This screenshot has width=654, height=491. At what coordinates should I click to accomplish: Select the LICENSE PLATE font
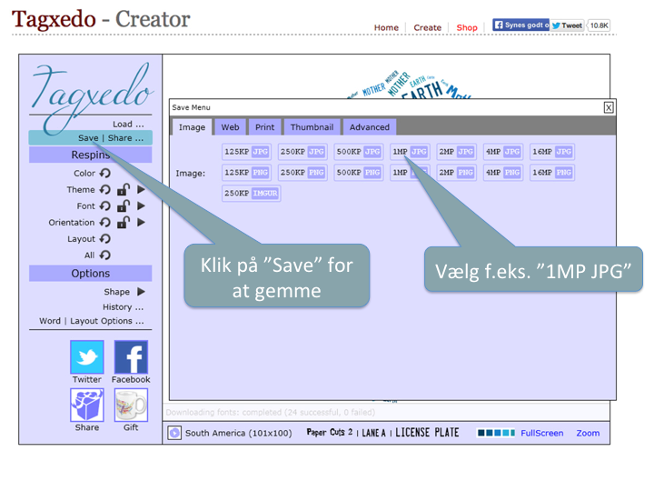(x=427, y=433)
